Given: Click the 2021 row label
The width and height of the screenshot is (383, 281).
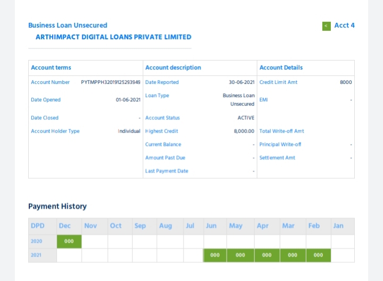Looking at the screenshot, I should 36,255.
